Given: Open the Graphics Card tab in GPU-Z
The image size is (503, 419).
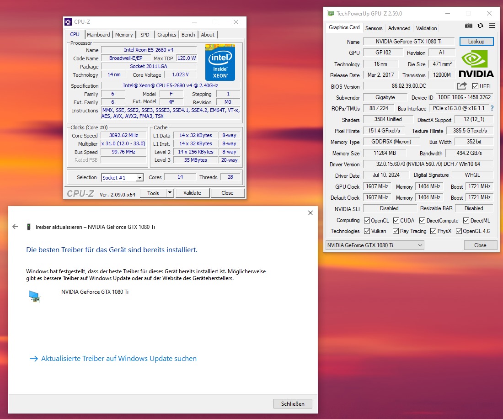Looking at the screenshot, I should point(344,27).
